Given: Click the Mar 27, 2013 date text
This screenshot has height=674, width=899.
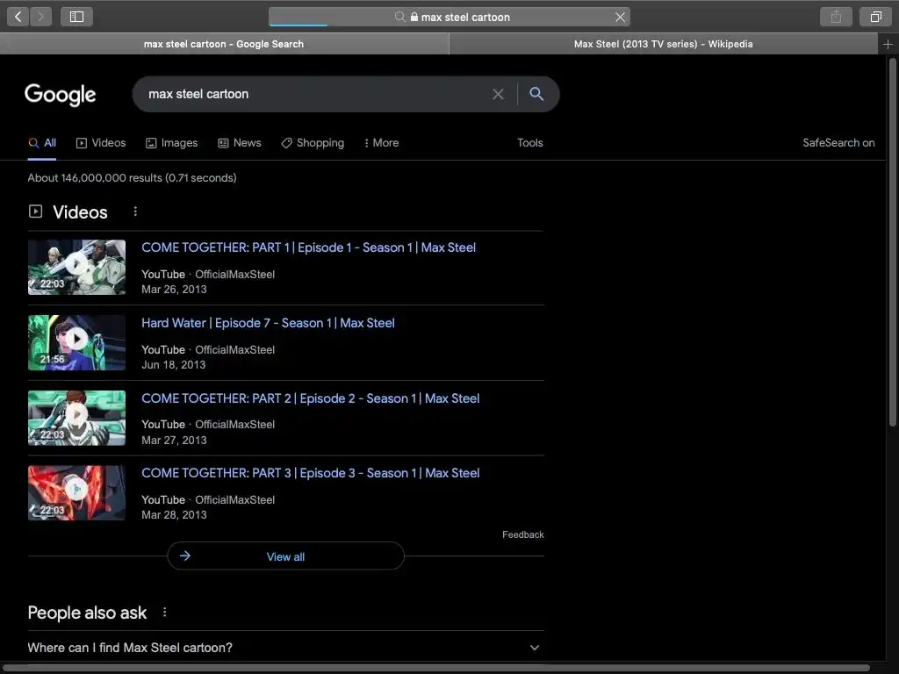Looking at the screenshot, I should [x=174, y=441].
